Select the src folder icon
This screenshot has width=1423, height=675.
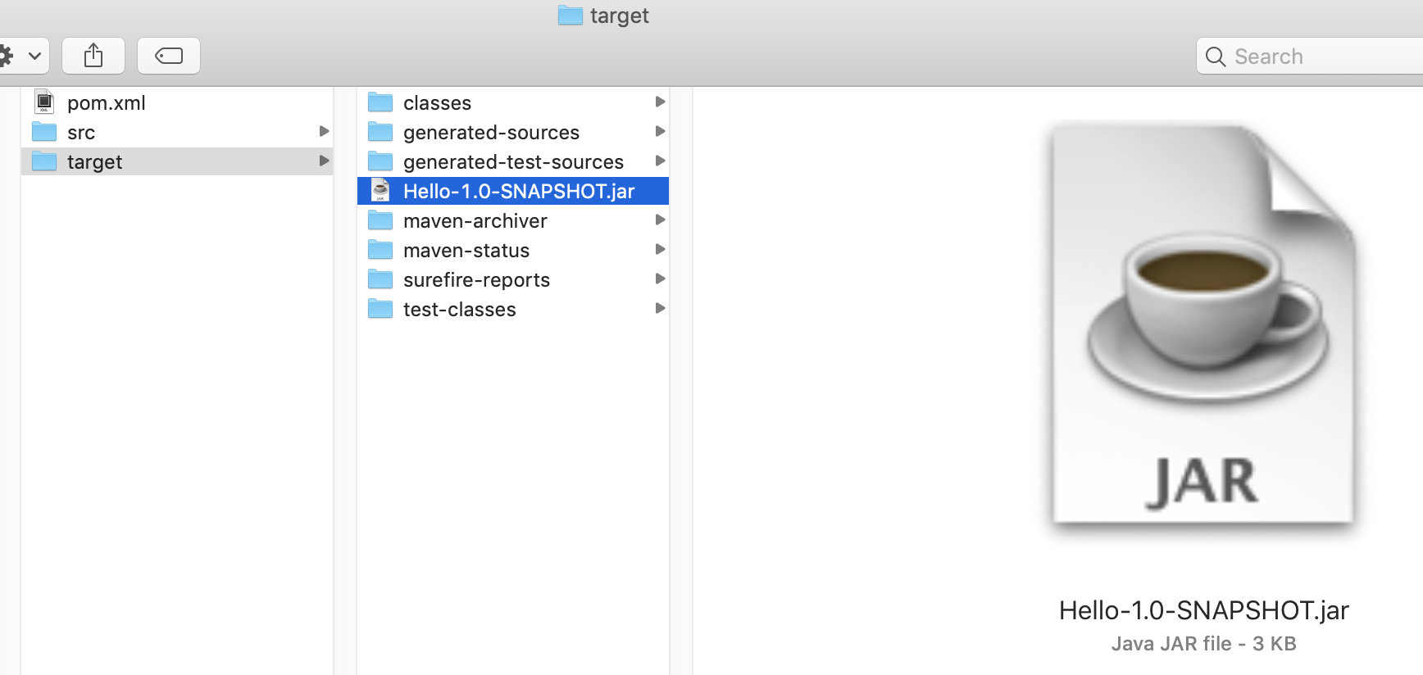pos(44,132)
